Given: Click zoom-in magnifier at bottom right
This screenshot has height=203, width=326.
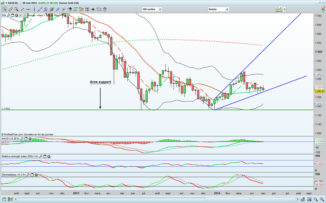Looking at the screenshot, I should click(x=321, y=199).
